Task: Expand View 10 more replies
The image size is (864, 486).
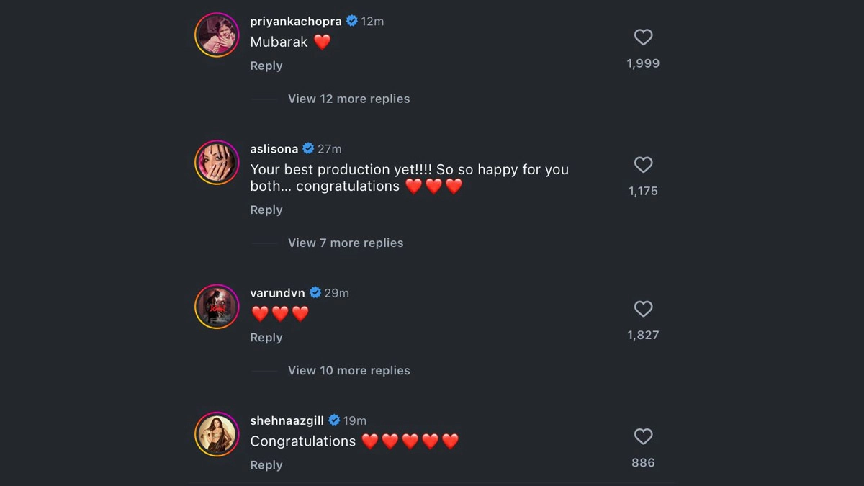Action: (348, 370)
